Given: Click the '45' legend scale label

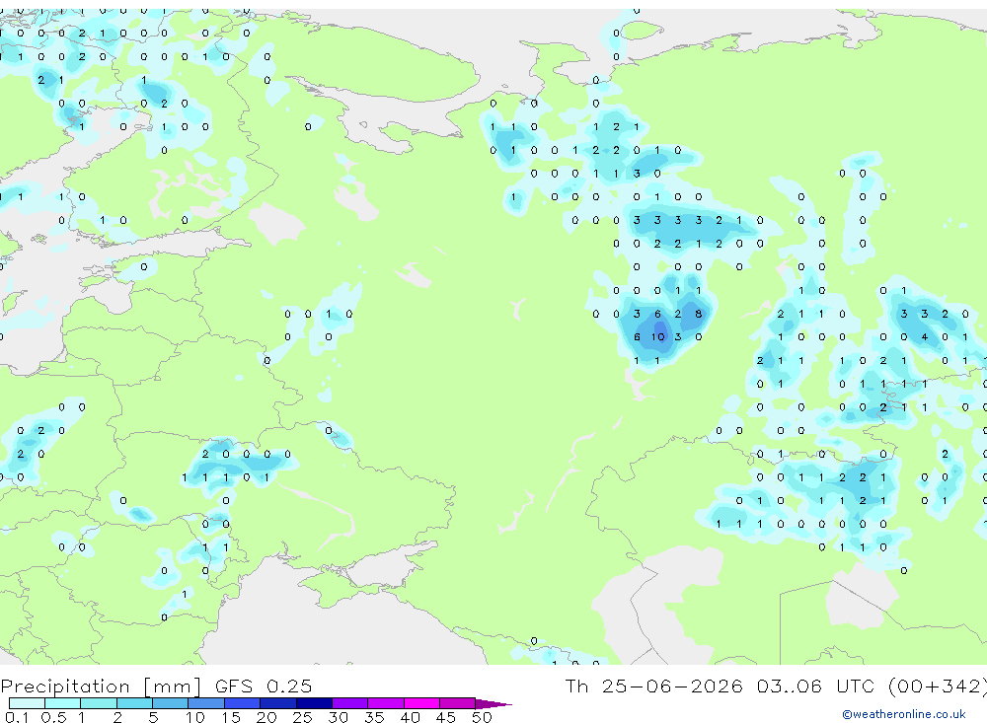Looking at the screenshot, I should click(446, 717).
